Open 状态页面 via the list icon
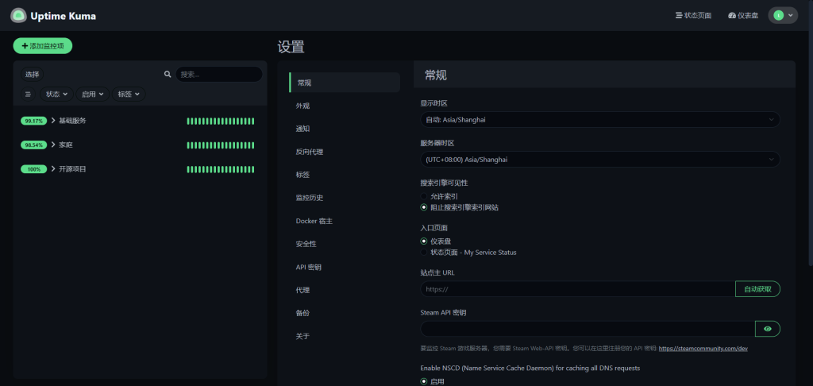The image size is (813, 386). pos(678,15)
